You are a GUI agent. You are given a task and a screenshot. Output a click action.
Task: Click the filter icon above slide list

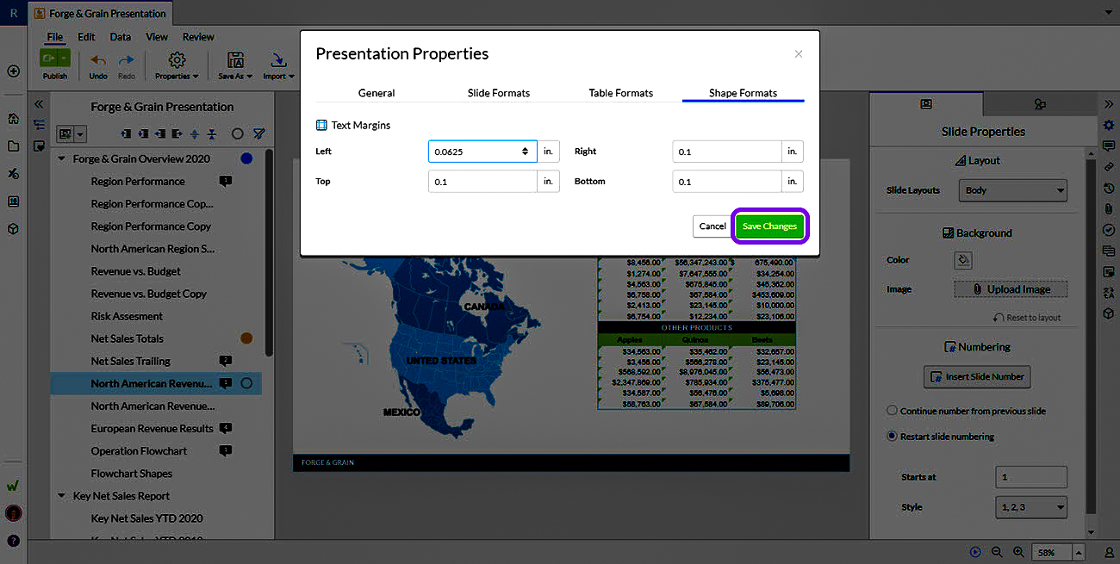[x=258, y=134]
